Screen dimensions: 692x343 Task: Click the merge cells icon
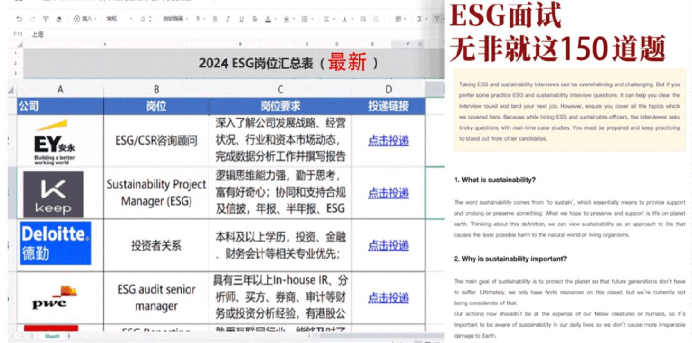(x=376, y=19)
